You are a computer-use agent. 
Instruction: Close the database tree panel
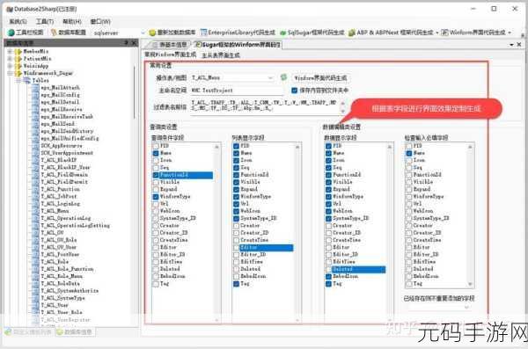(x=134, y=43)
